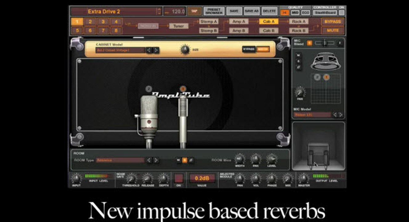
Task: Toggle the room M mute button
Action: coord(178,160)
